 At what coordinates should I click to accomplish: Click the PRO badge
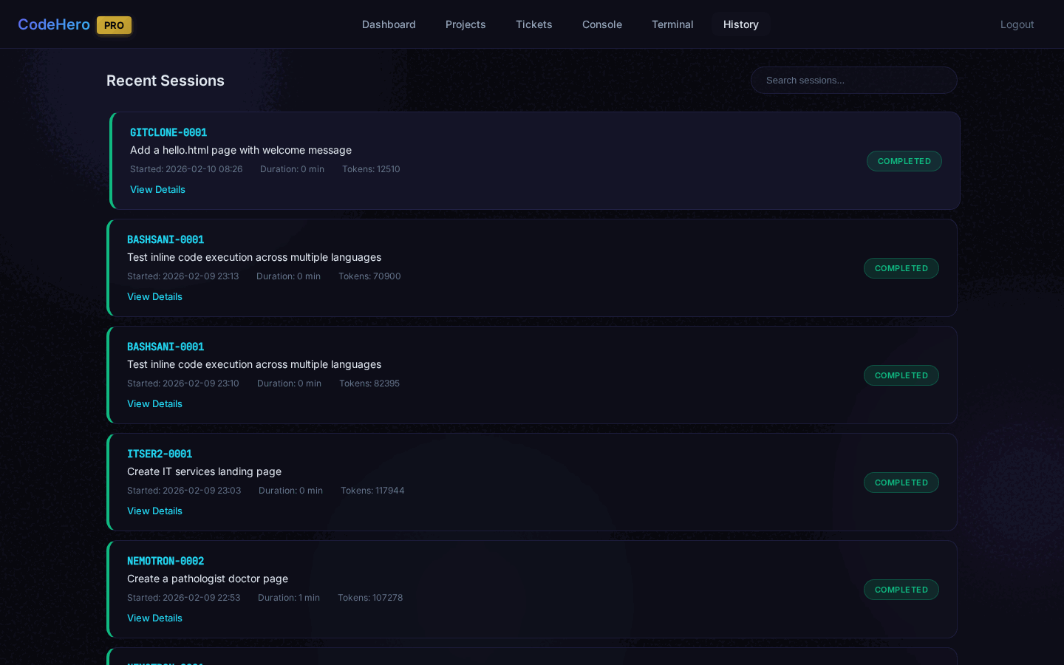[x=114, y=25]
